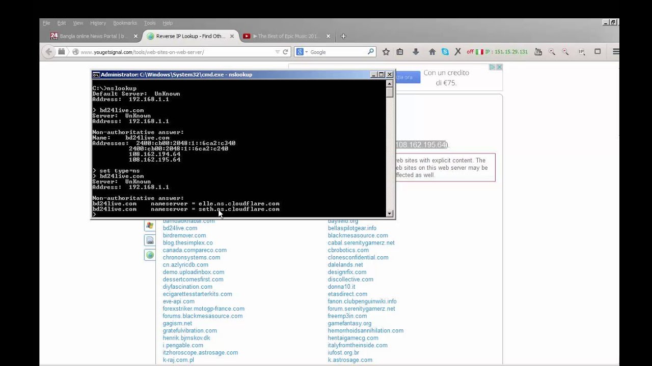
Task: Open freemp3in.com link
Action: (347, 316)
